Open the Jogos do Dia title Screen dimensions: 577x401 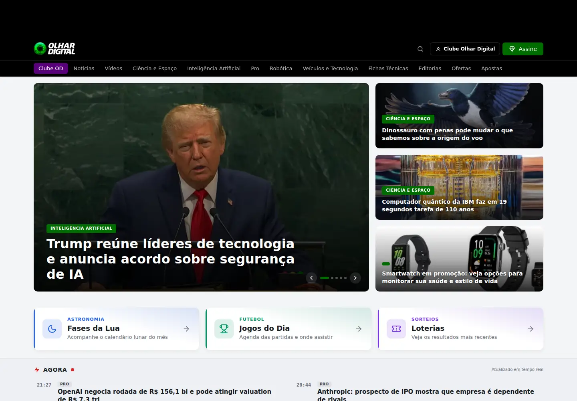pyautogui.click(x=264, y=328)
